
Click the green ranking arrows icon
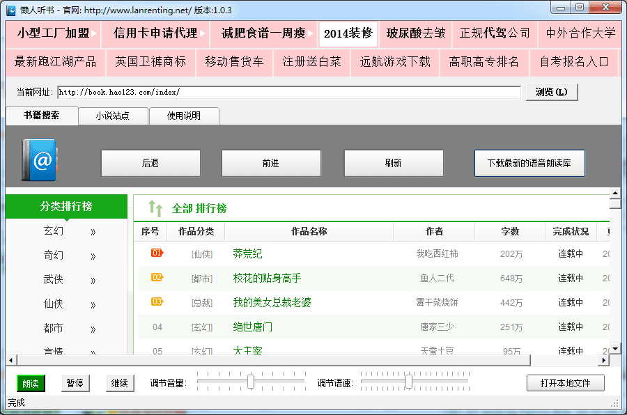[155, 207]
